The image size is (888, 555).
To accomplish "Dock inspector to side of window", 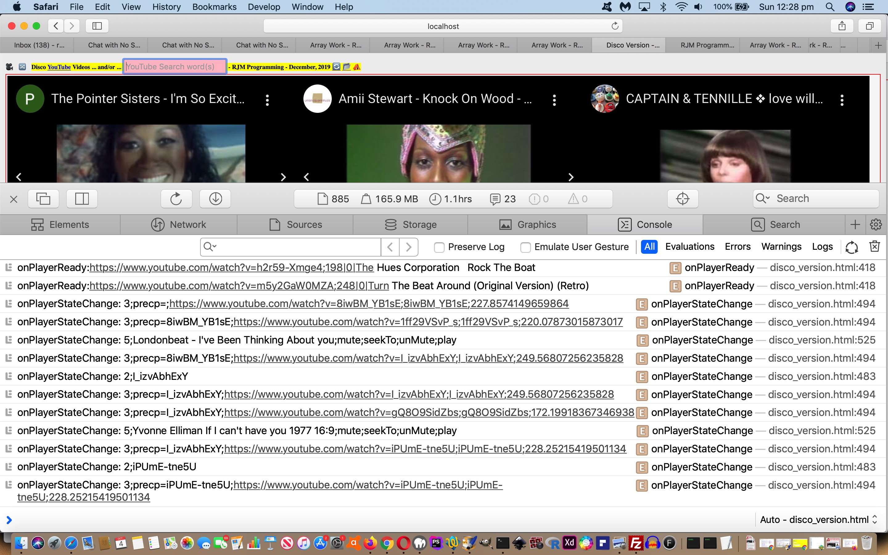I will [82, 199].
